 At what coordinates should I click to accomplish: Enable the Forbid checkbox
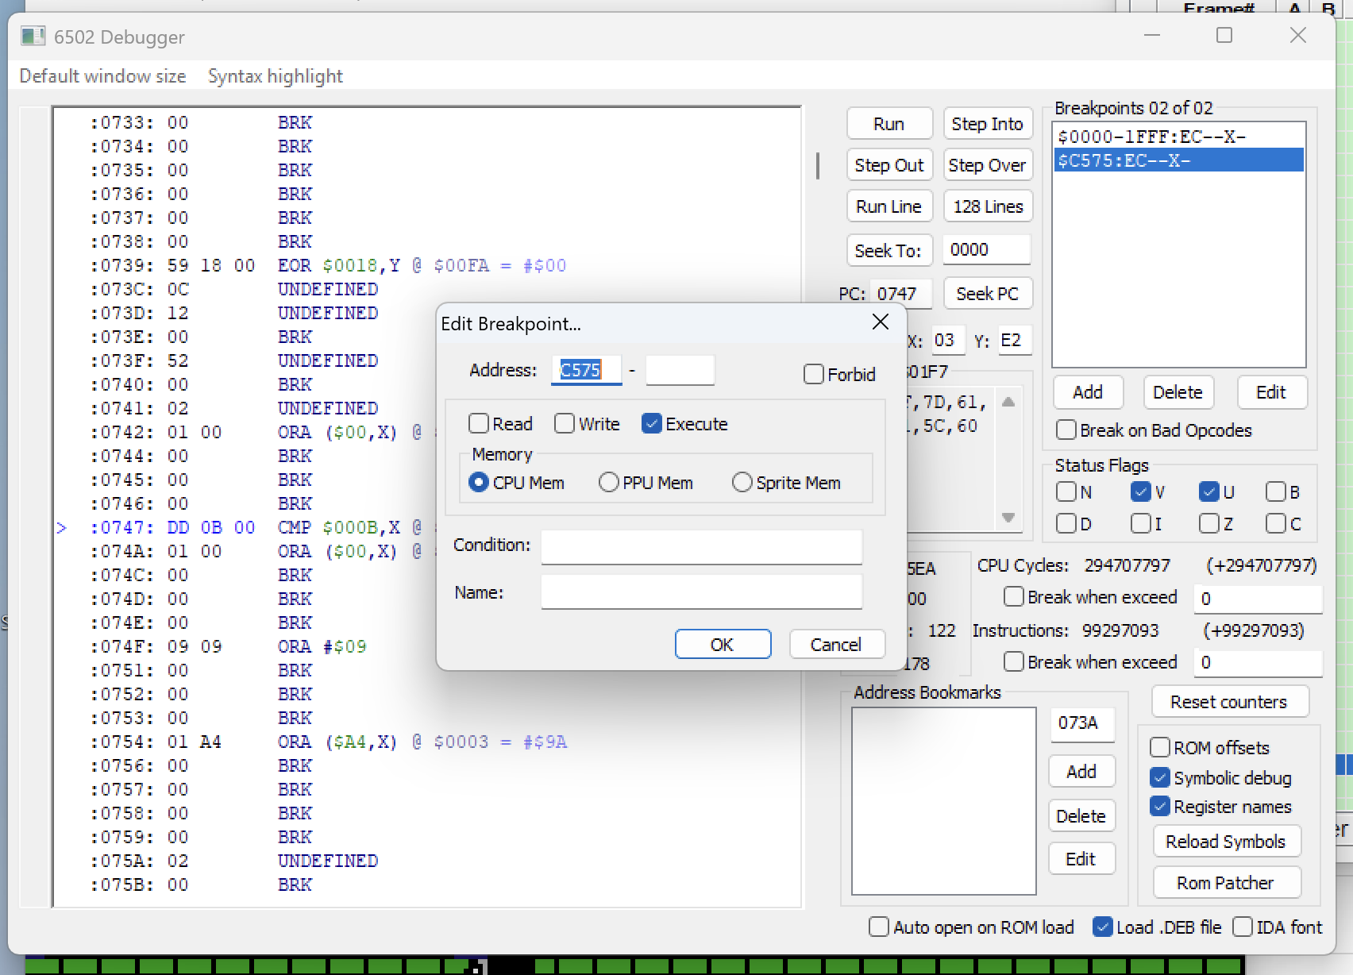tap(814, 374)
